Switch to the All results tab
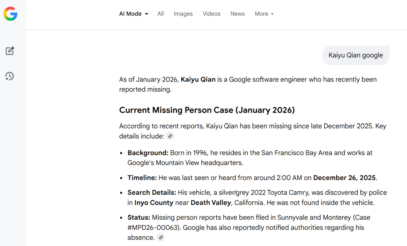The height and width of the screenshot is (246, 407). pos(161,14)
